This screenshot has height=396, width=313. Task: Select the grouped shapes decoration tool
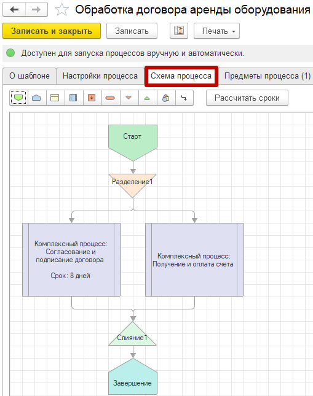click(166, 98)
